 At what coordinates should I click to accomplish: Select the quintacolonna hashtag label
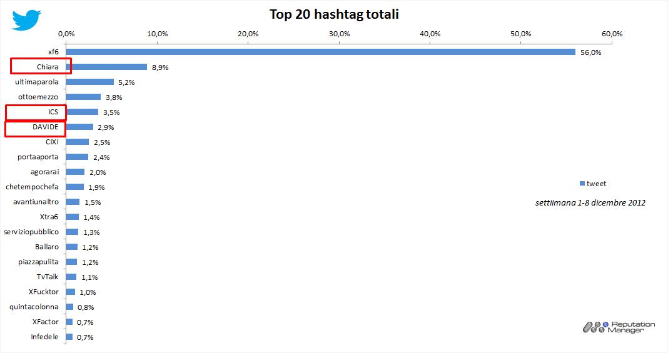point(34,307)
